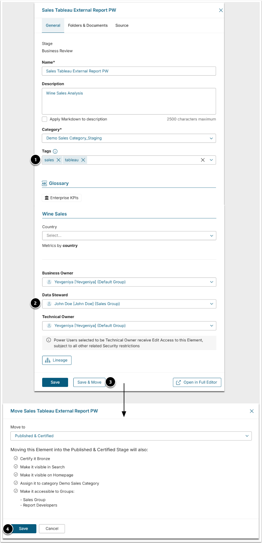This screenshot has height=543, width=262.
Task: Click the Save & Move button
Action: coord(89,382)
